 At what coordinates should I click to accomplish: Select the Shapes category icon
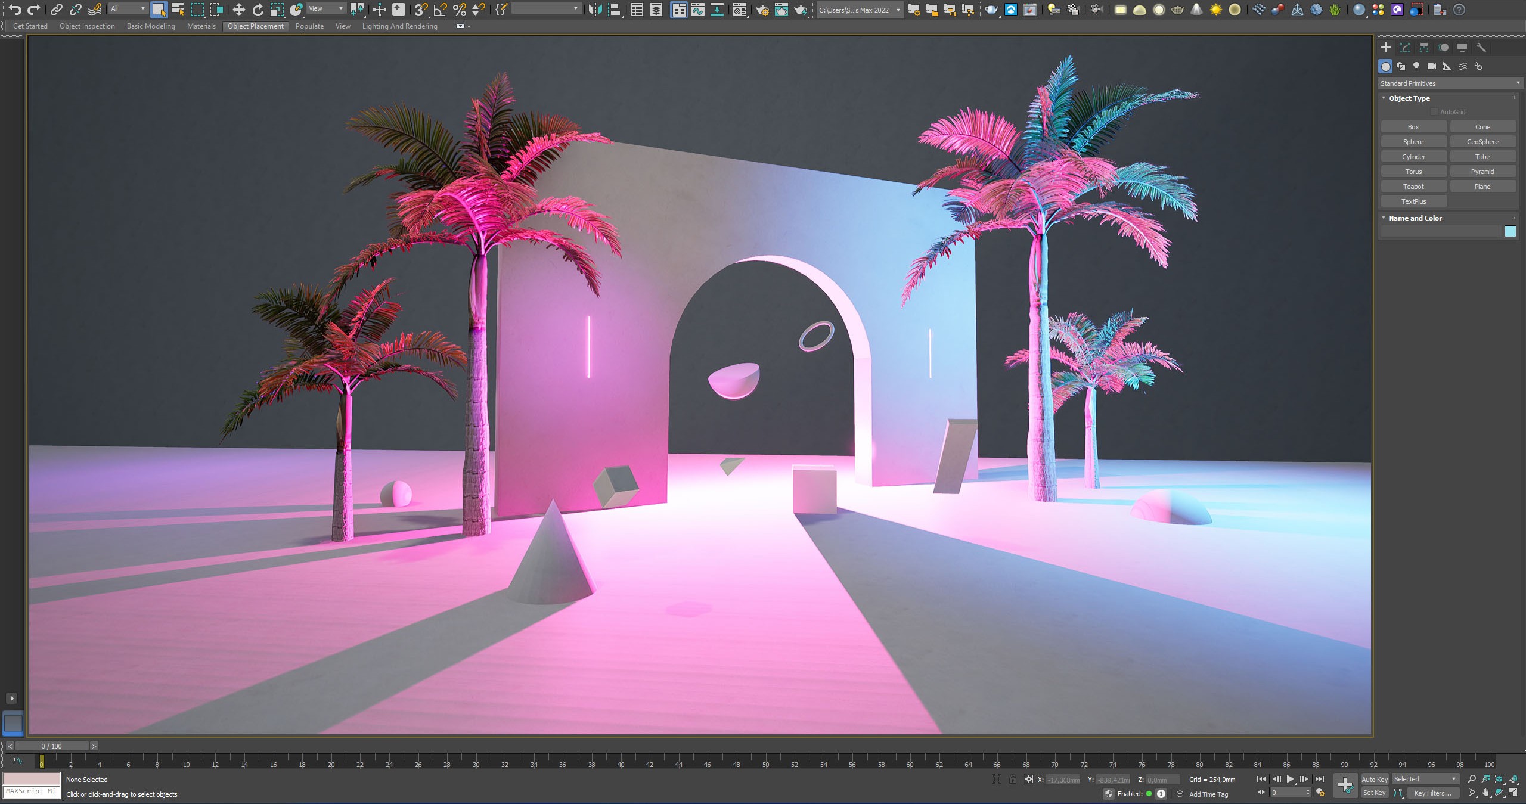pos(1401,66)
